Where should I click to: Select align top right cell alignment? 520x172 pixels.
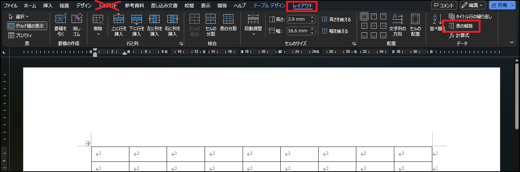[x=383, y=16]
